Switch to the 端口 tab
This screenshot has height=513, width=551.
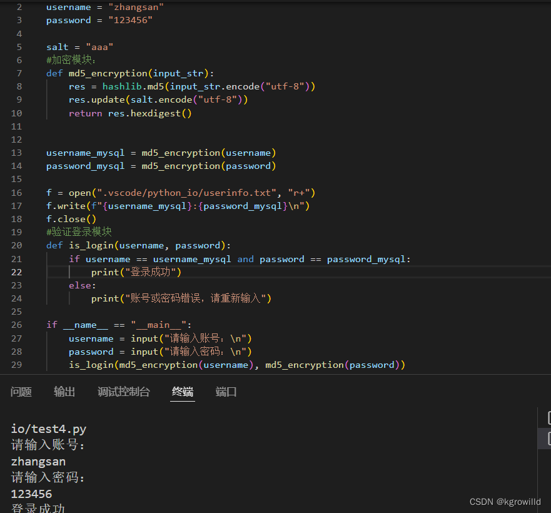click(226, 392)
